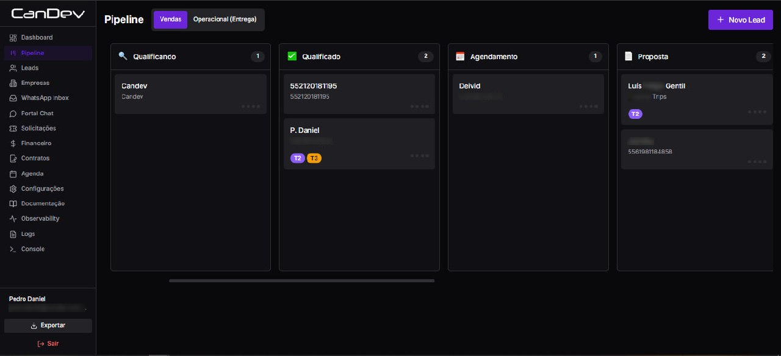Open the Dashboard grid icon
The height and width of the screenshot is (356, 781).
13,38
